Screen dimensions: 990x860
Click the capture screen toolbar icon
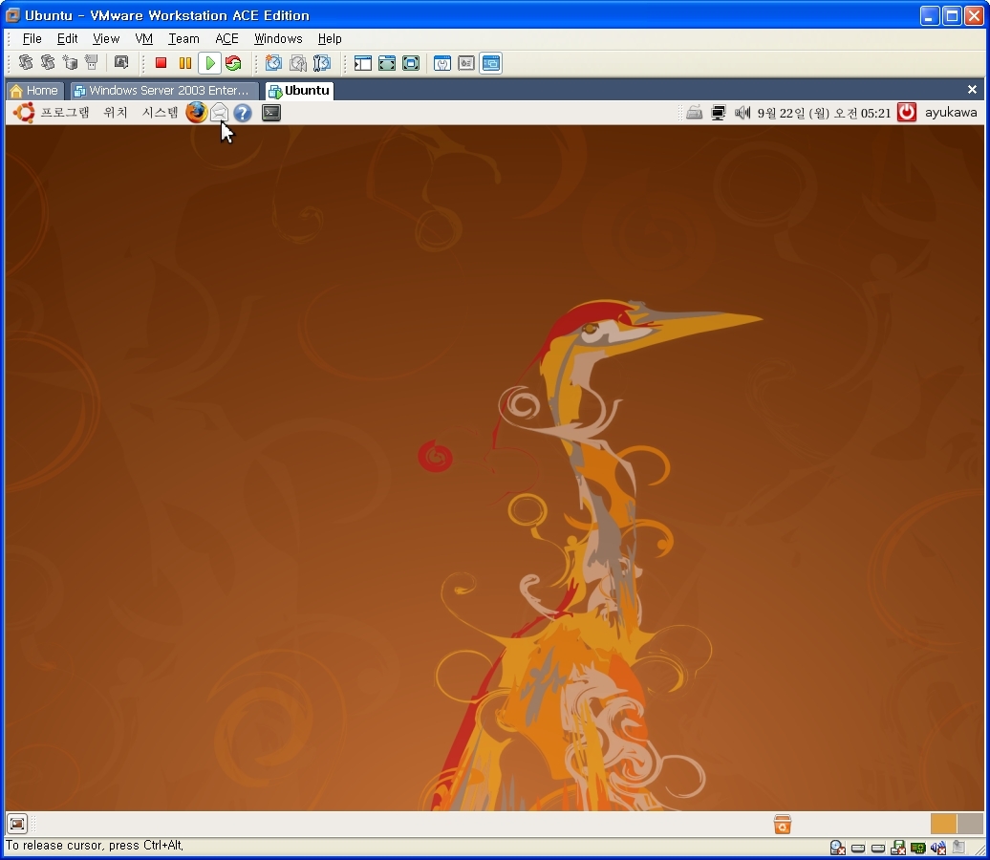click(120, 62)
